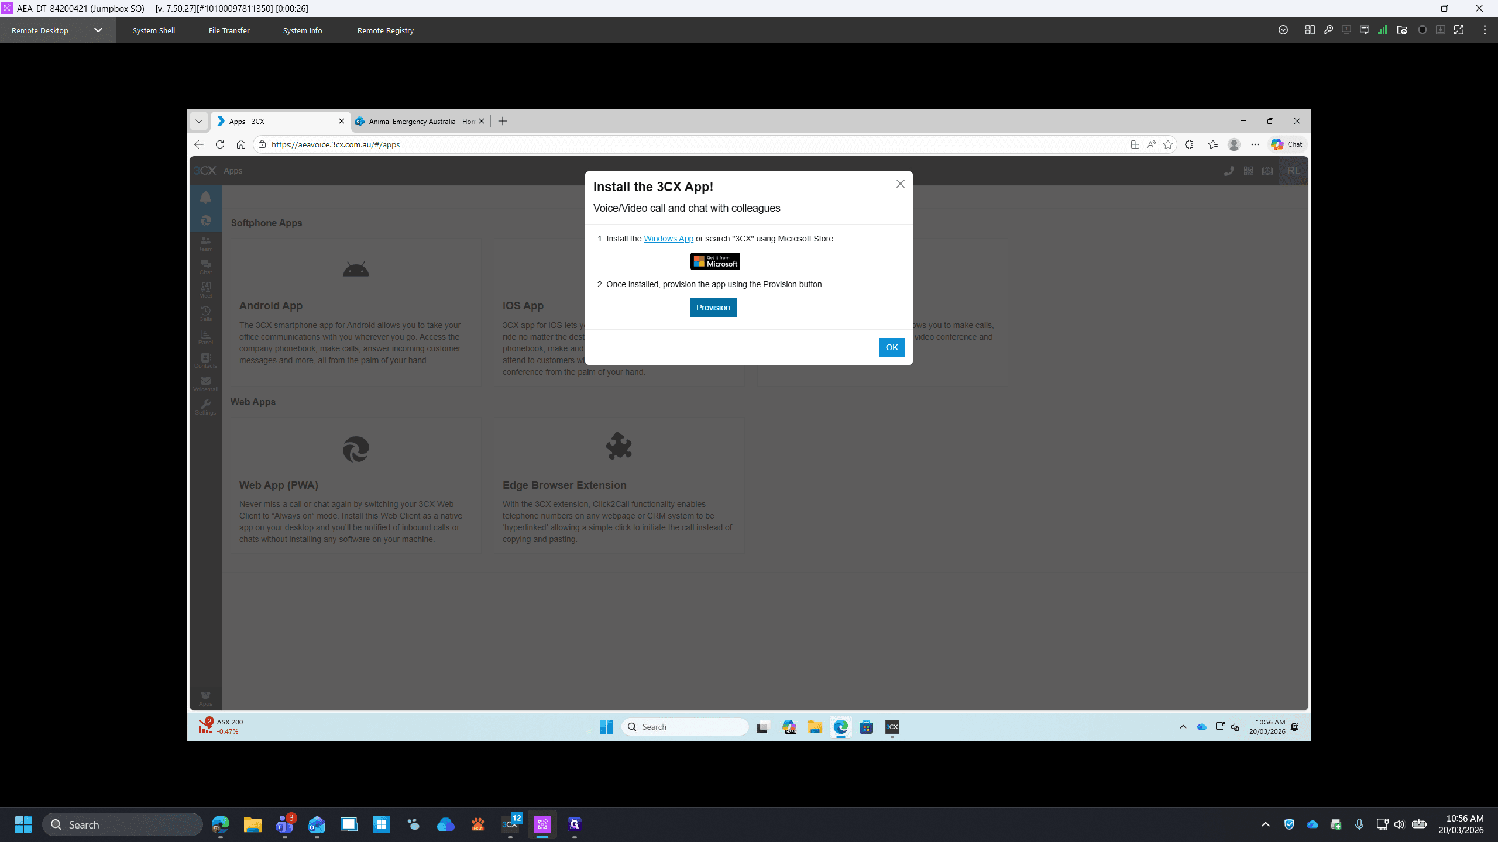Click the folder upload icon in remote toolbar
The image size is (1498, 842).
tap(1401, 30)
